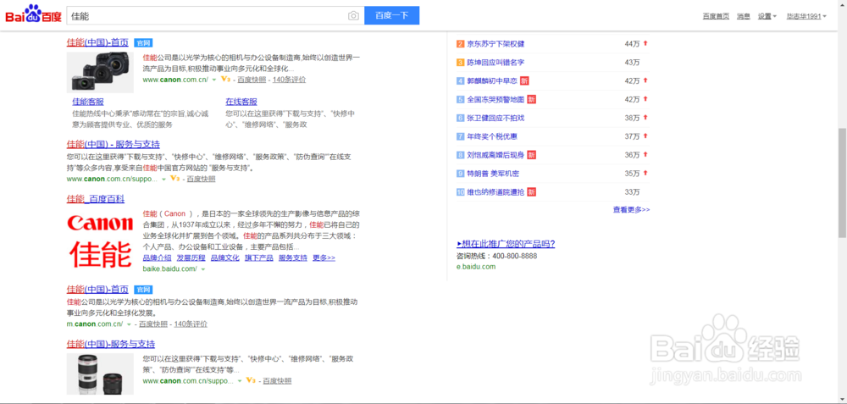This screenshot has width=847, height=404.
Task: Open hot topic 陈坤回应叫错名字
Action: tap(495, 63)
